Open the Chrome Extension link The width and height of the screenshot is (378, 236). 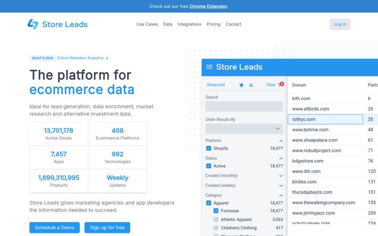tap(208, 6)
